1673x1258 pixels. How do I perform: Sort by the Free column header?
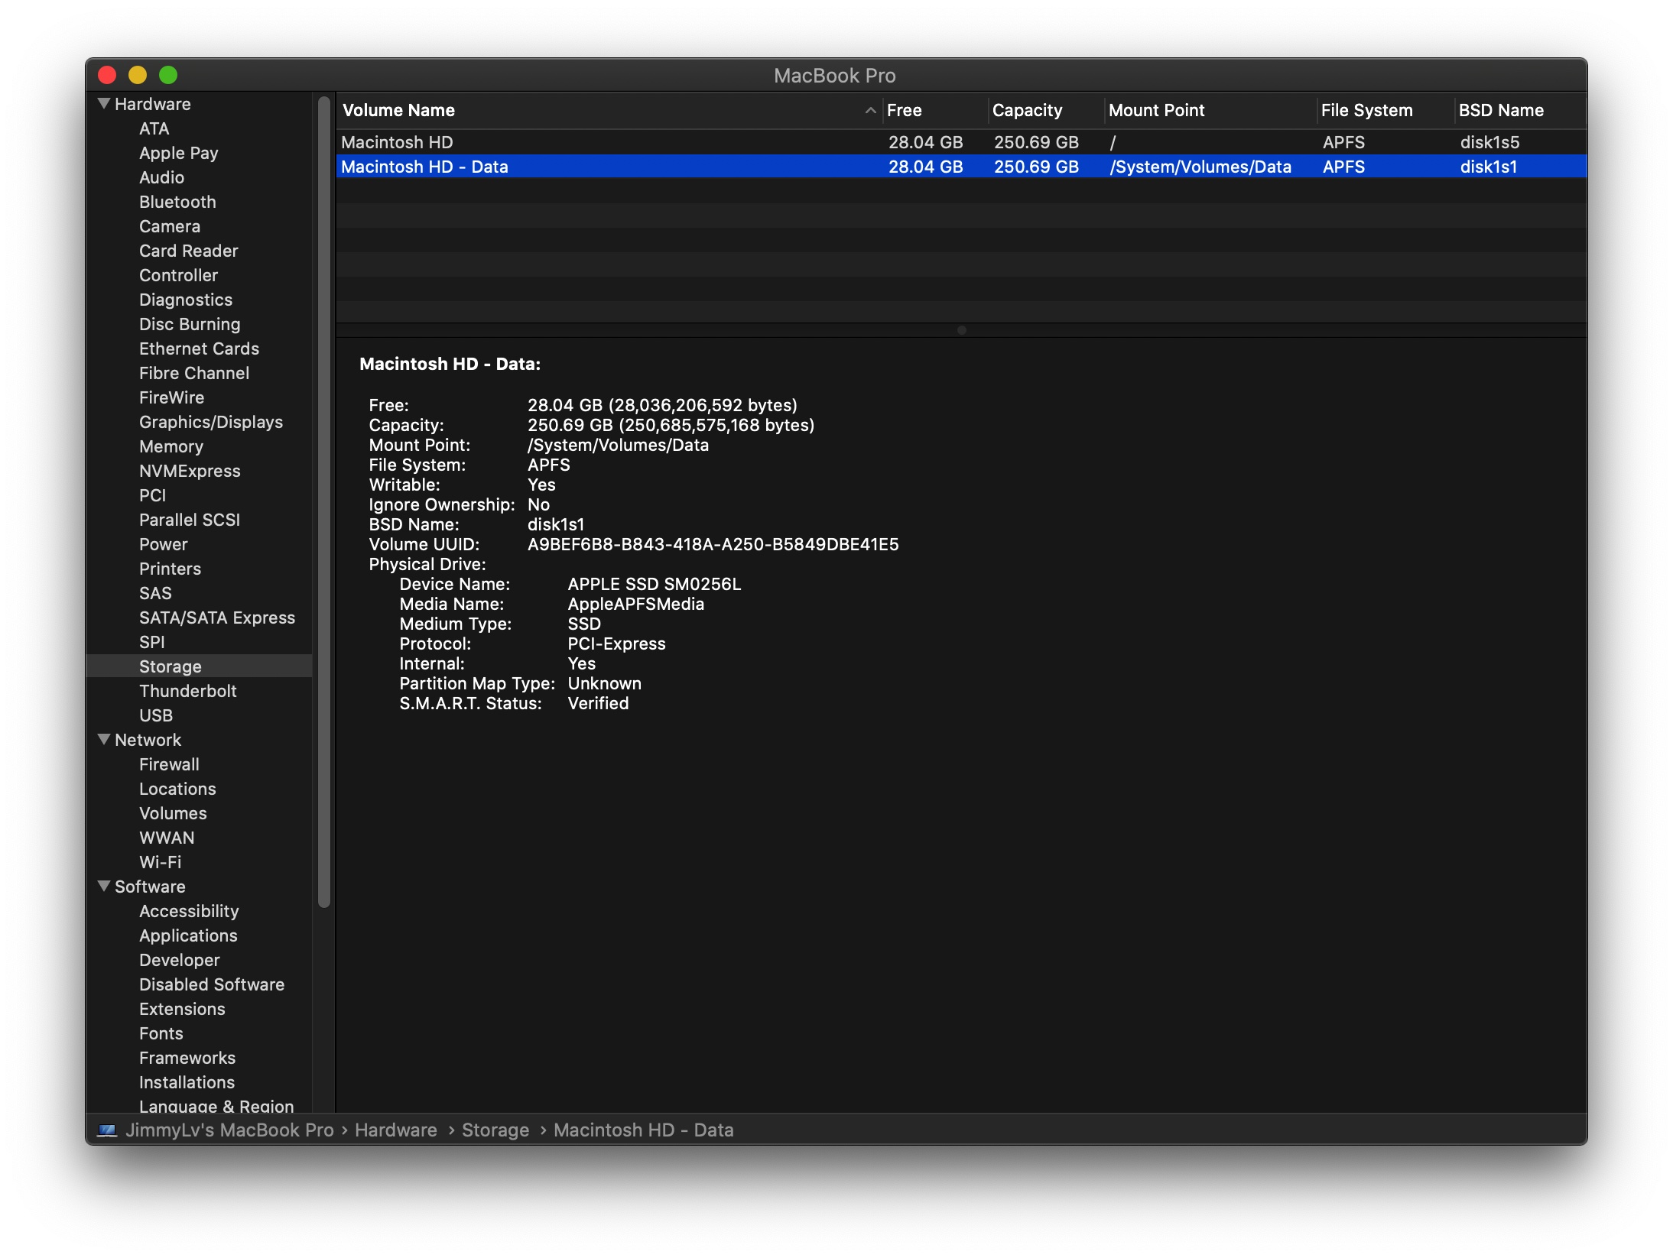point(904,111)
